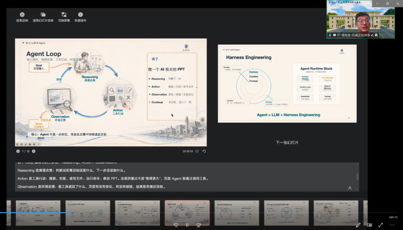
Task: Click the next-slide preview of Harness Engineering
Action: coord(287,84)
